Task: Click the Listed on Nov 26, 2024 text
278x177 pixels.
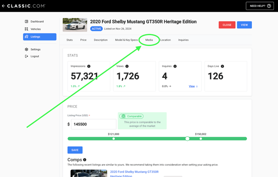Action: click(118, 29)
